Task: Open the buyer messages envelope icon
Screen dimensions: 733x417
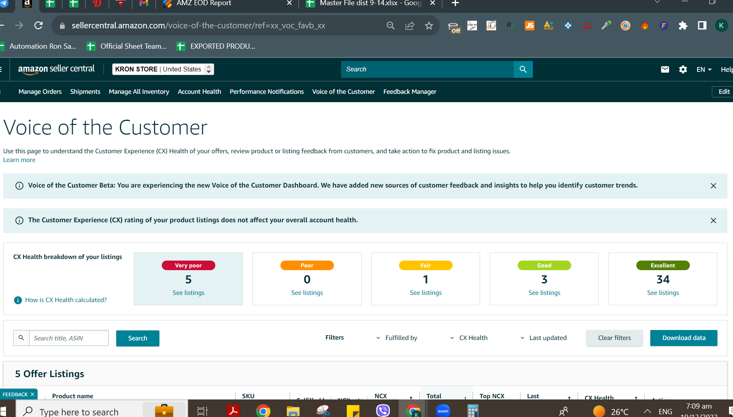Action: coord(665,69)
